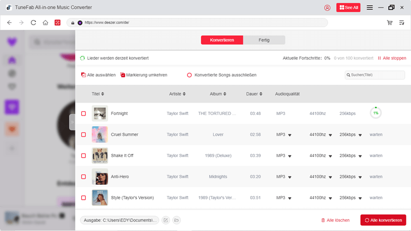Image resolution: width=411 pixels, height=231 pixels.
Task: Click the Shake It Off 1989 cover
Action: (100, 156)
